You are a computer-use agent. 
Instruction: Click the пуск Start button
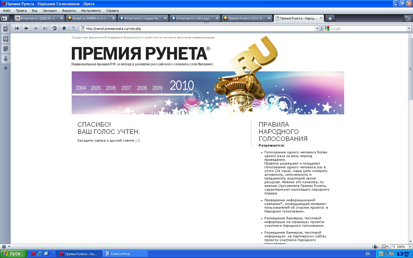pyautogui.click(x=13, y=254)
